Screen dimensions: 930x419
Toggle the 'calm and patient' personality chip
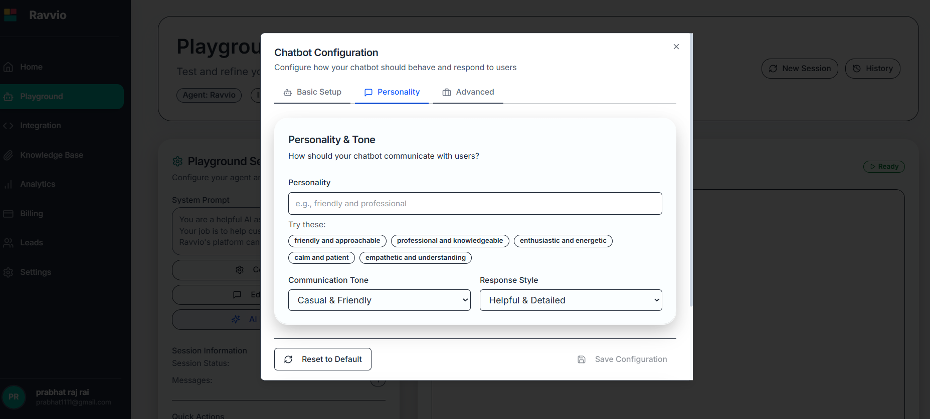click(x=321, y=257)
